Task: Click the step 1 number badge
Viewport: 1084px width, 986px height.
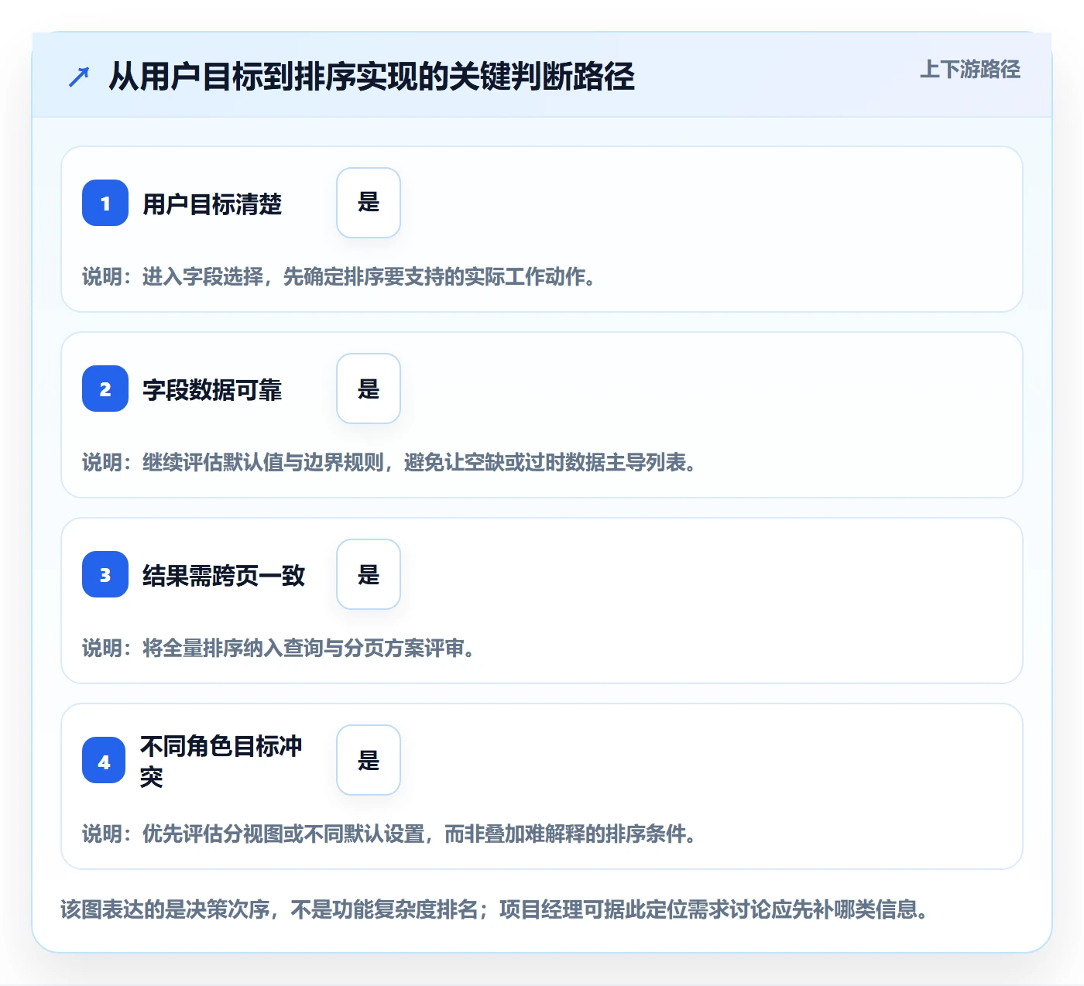Action: (105, 203)
